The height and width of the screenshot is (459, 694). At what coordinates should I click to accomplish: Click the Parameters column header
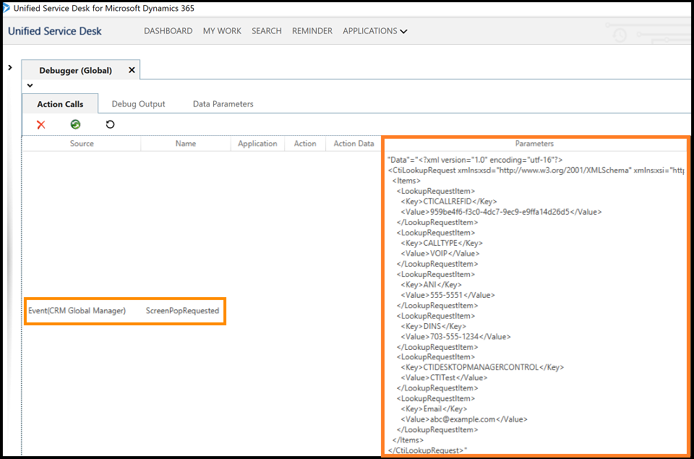(x=534, y=144)
